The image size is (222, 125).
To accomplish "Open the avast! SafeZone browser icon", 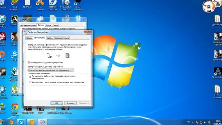I will coord(3,22).
